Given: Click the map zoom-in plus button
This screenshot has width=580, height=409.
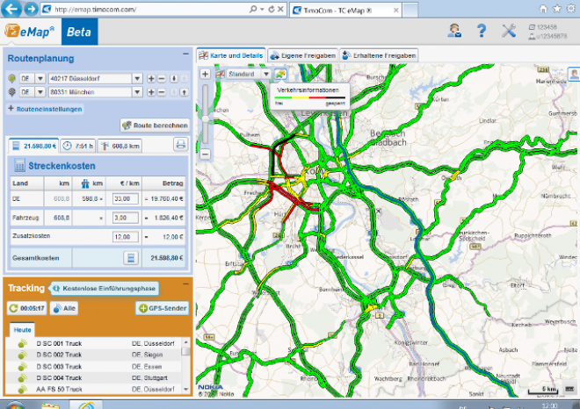Looking at the screenshot, I should pyautogui.click(x=206, y=75).
